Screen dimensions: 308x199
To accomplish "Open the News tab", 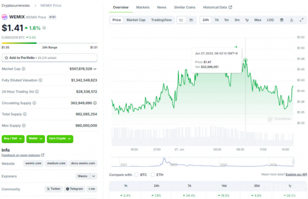I will (x=161, y=7).
